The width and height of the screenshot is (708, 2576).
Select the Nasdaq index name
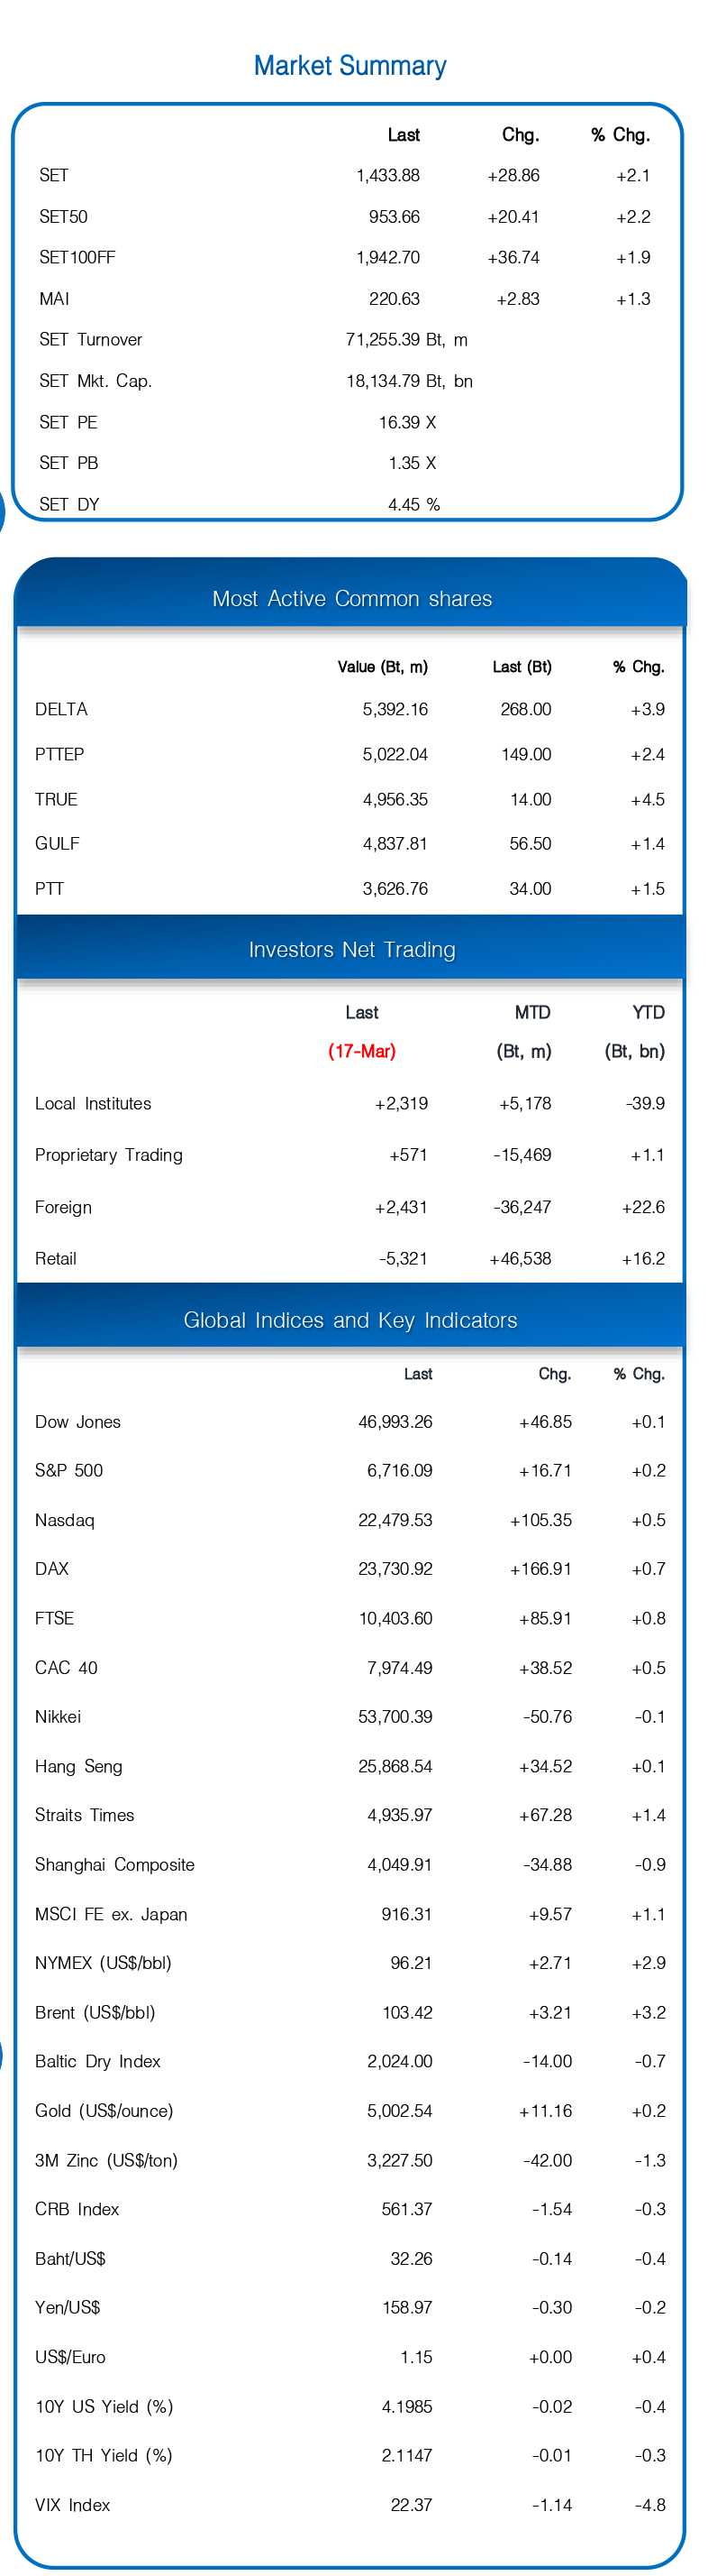(64, 1520)
